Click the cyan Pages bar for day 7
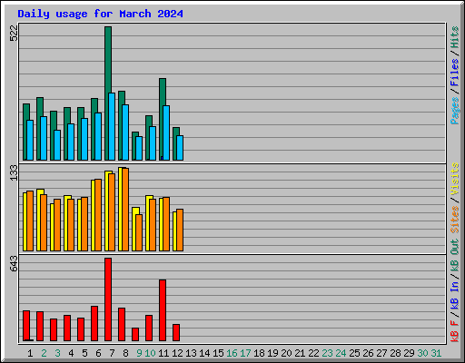Viewport: 465px width, 363px height. click(112, 126)
